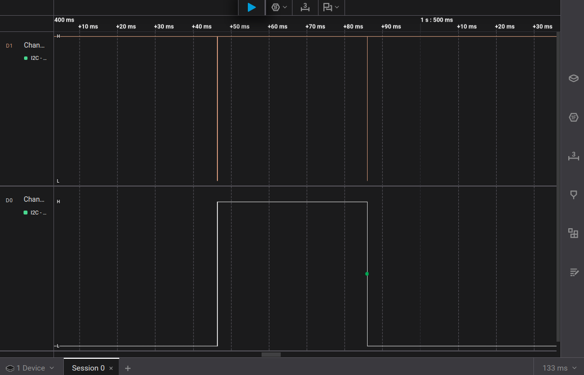Click the 133 ms status indicator
Image resolution: width=584 pixels, height=375 pixels.
click(x=555, y=368)
